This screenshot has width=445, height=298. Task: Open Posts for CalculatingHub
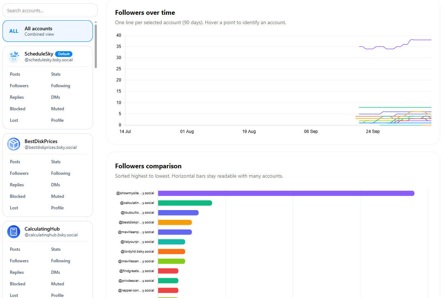point(15,249)
